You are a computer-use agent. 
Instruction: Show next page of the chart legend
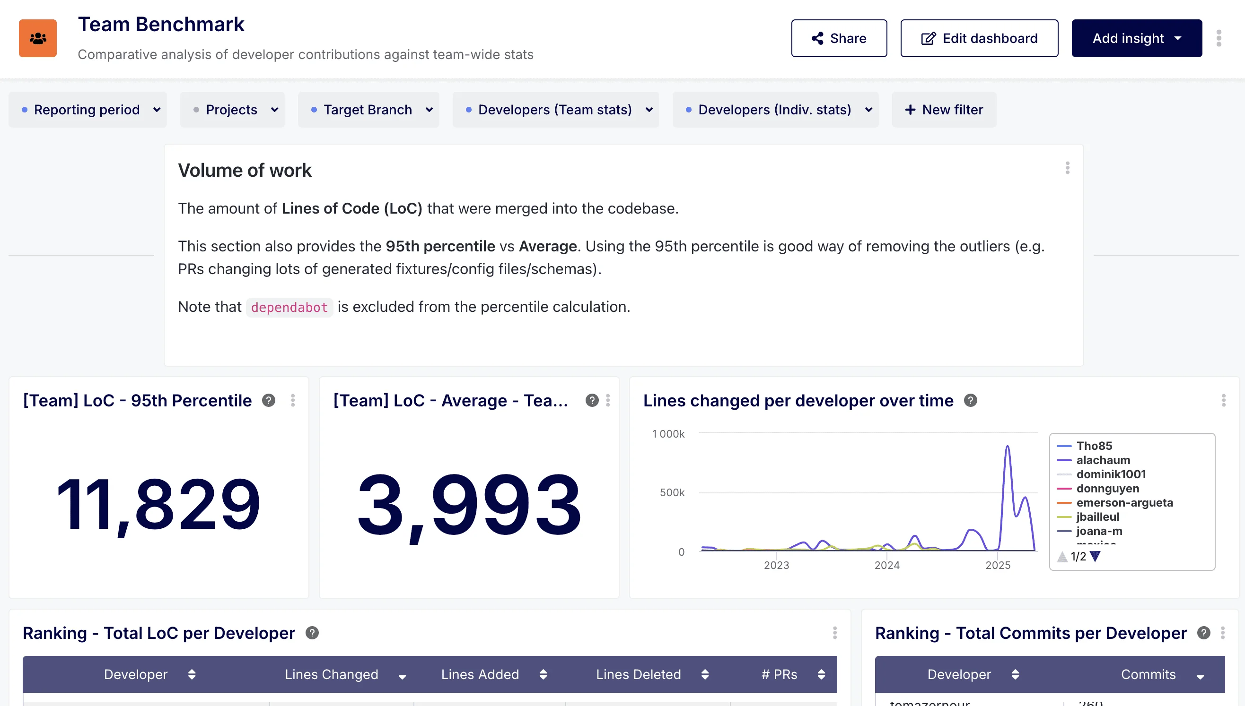point(1095,557)
